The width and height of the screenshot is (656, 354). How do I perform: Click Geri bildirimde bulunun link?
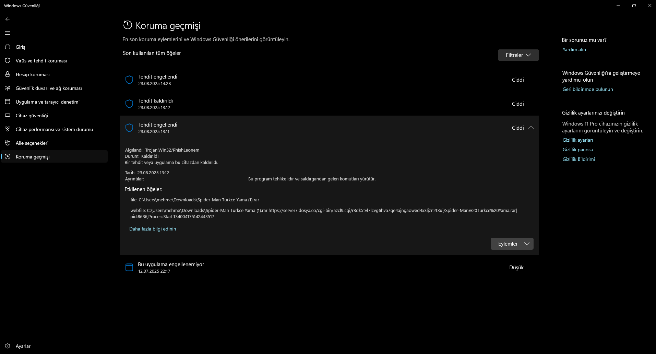[588, 89]
